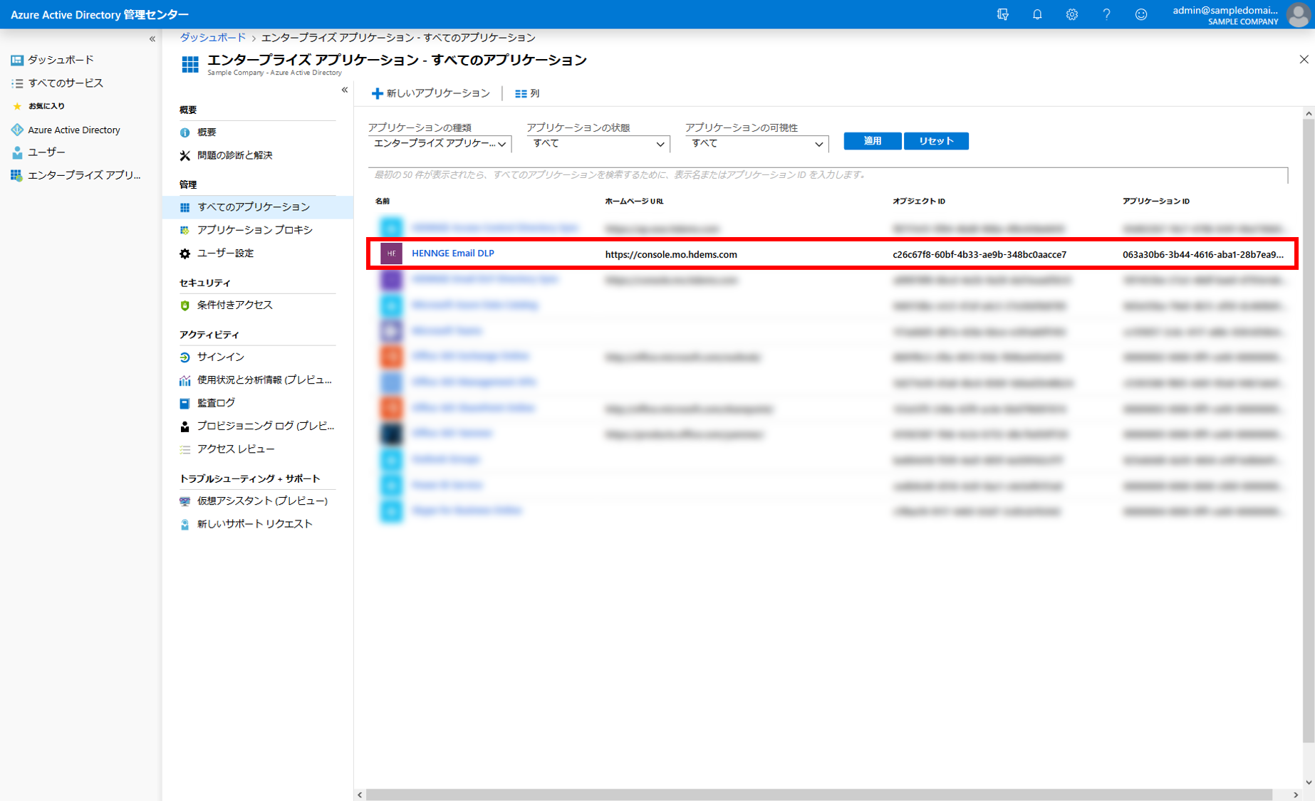Open the help question mark icon

(x=1106, y=14)
